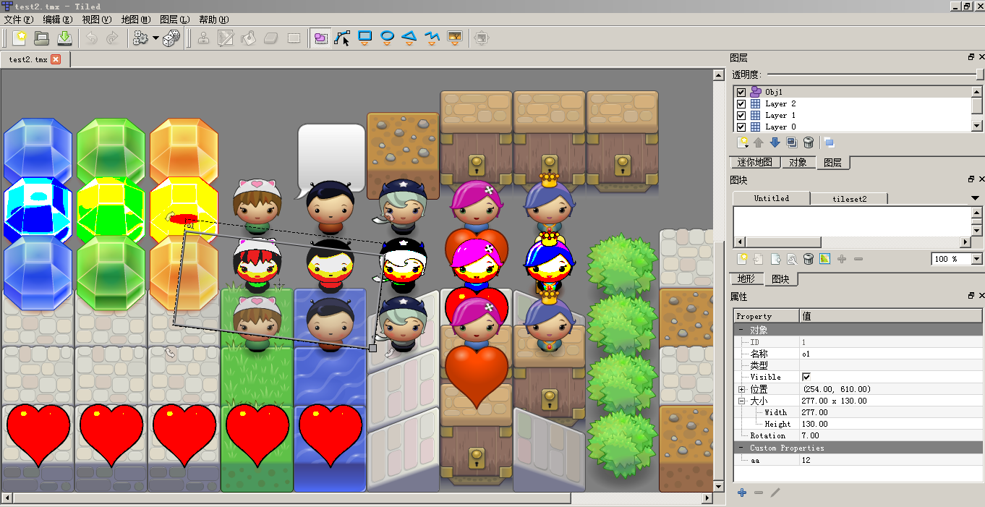Expand the 位置 property row
Image resolution: width=985 pixels, height=507 pixels.
pos(741,389)
